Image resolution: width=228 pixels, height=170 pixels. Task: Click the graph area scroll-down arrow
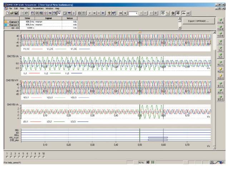214,148
